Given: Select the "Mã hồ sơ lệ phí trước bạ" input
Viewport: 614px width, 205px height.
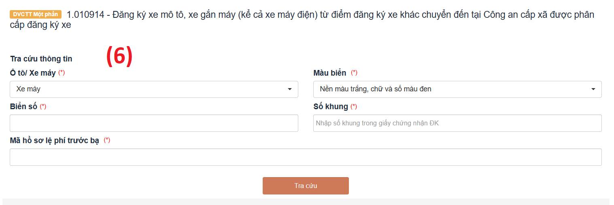Looking at the screenshot, I should pos(306,157).
